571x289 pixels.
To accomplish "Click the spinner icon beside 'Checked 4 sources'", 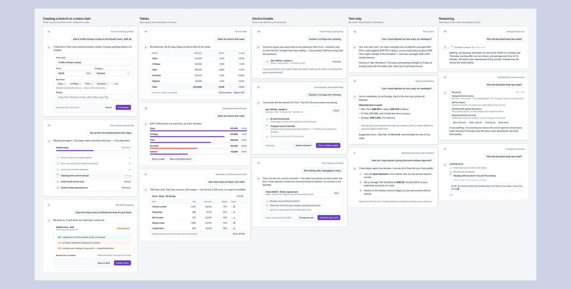I will 452,47.
